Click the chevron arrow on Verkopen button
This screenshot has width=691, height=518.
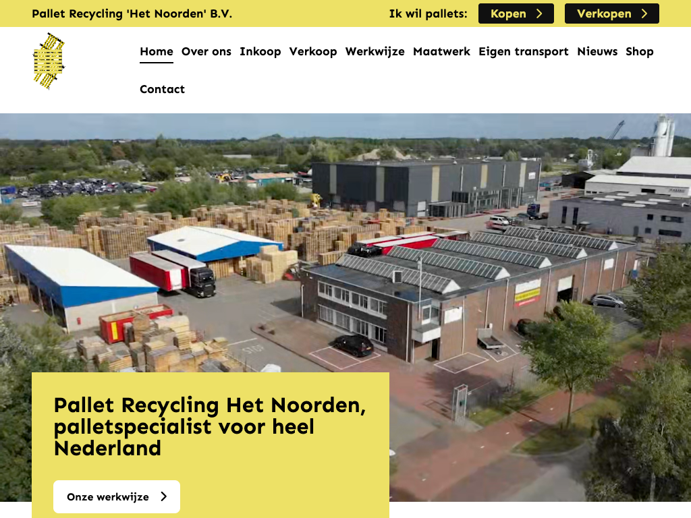(644, 13)
